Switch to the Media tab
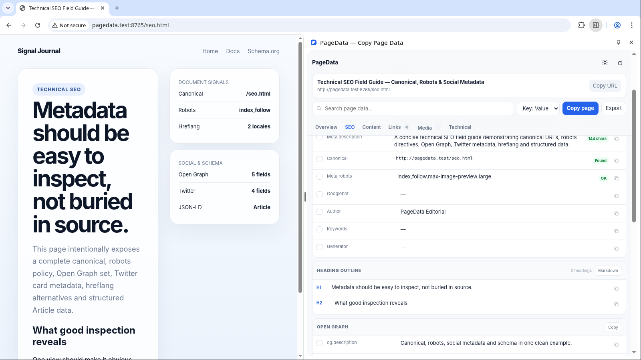Image resolution: width=641 pixels, height=360 pixels. pos(429,128)
